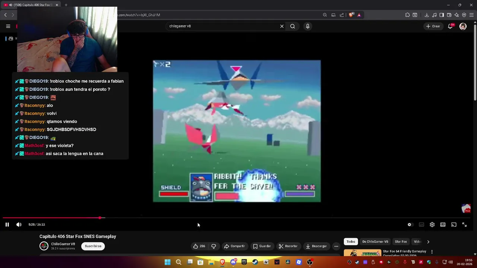Open the Brave Rewards triangle icon
The height and width of the screenshot is (268, 477).
click(x=359, y=15)
